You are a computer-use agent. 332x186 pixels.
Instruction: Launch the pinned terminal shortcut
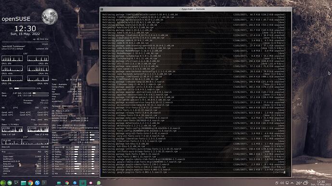click(44, 183)
